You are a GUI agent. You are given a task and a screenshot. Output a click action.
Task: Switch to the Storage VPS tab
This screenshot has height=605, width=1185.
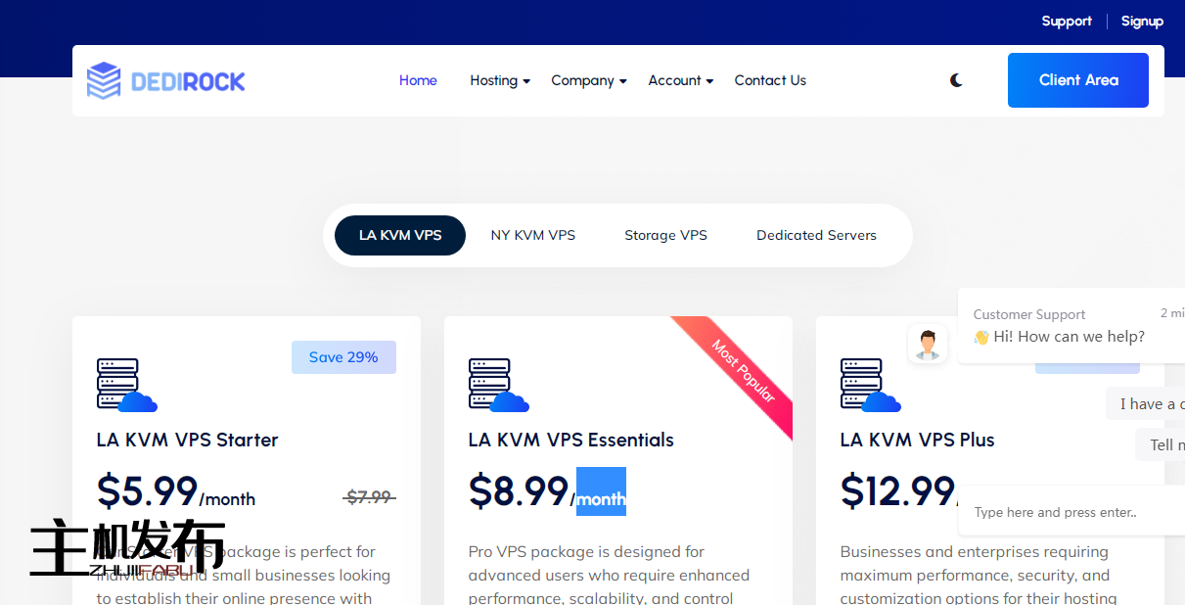[665, 235]
